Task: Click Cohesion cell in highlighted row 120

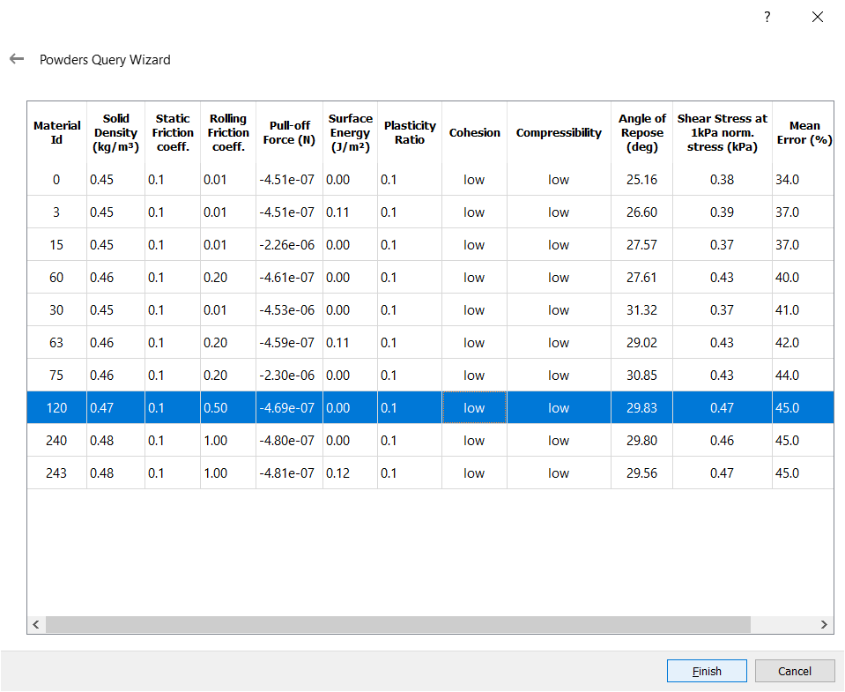Action: pos(474,408)
